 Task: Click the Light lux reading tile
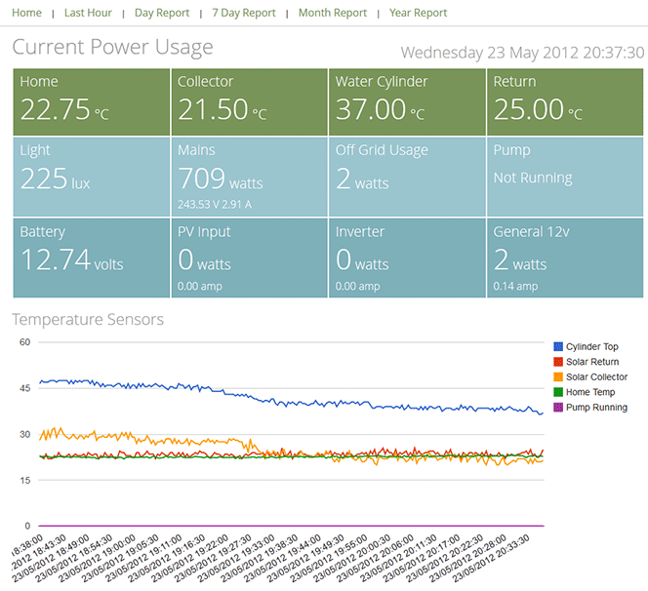pos(92,176)
